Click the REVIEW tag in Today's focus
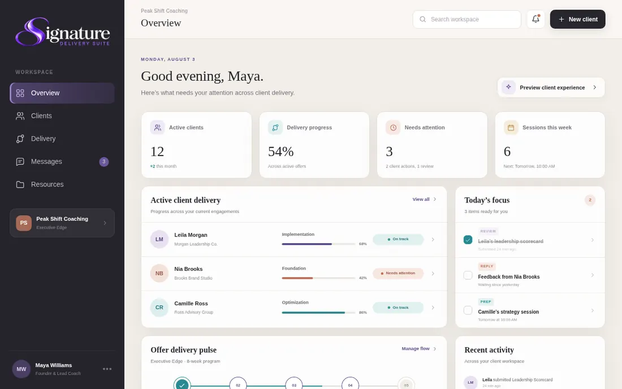This screenshot has height=389, width=622. click(488, 231)
